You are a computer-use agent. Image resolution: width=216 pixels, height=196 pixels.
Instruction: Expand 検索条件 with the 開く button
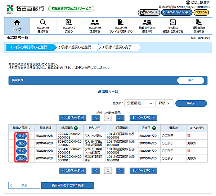[190, 80]
